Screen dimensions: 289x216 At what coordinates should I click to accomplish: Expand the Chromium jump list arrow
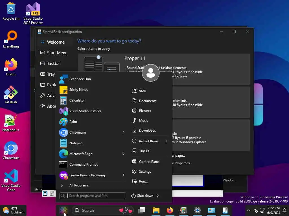click(124, 132)
